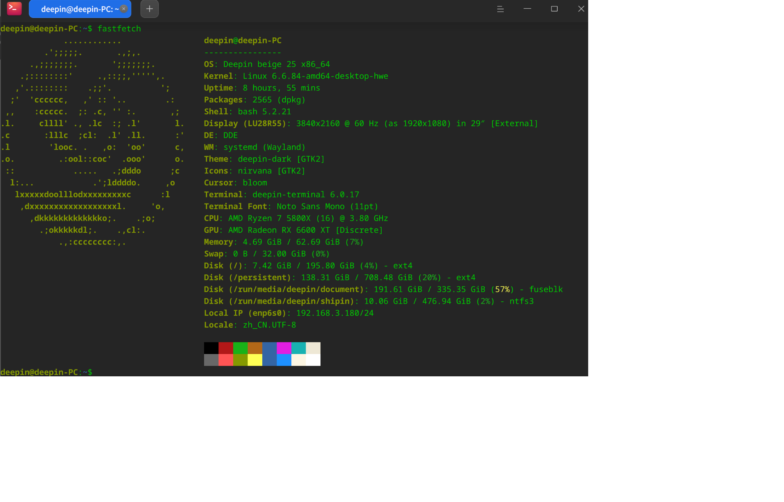Screen dimensions: 784x502
Task: Click the bottom deepin@deepin-PC prompt line
Action: click(46, 372)
